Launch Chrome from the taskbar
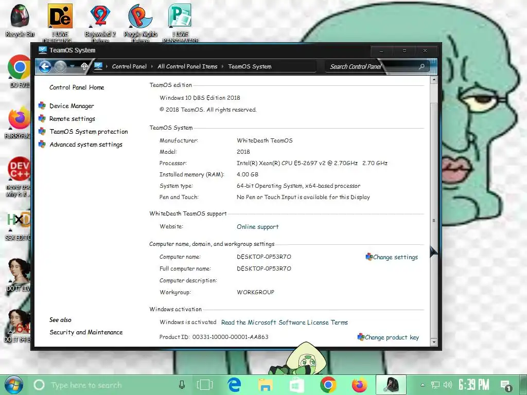Image resolution: width=527 pixels, height=395 pixels. coord(328,385)
